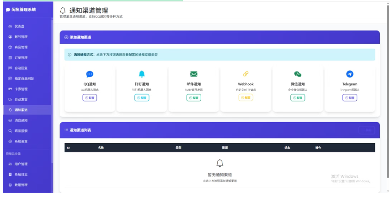Click the Webhook card title
This screenshot has height=200, width=390.
point(246,84)
